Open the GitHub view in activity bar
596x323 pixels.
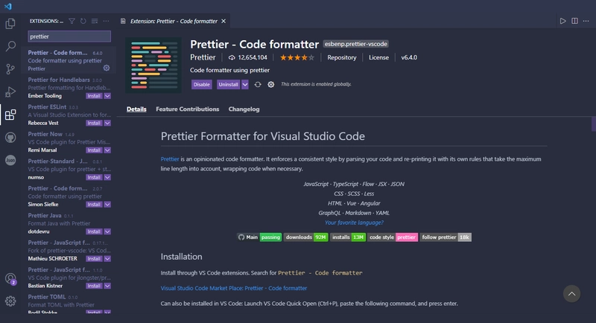pyautogui.click(x=10, y=138)
